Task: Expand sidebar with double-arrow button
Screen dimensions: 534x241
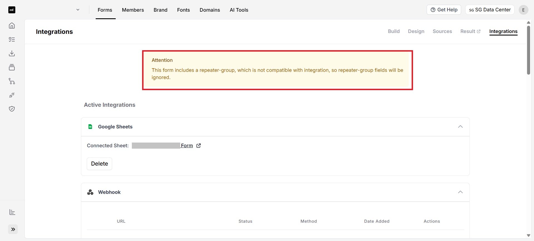Action: click(x=13, y=229)
